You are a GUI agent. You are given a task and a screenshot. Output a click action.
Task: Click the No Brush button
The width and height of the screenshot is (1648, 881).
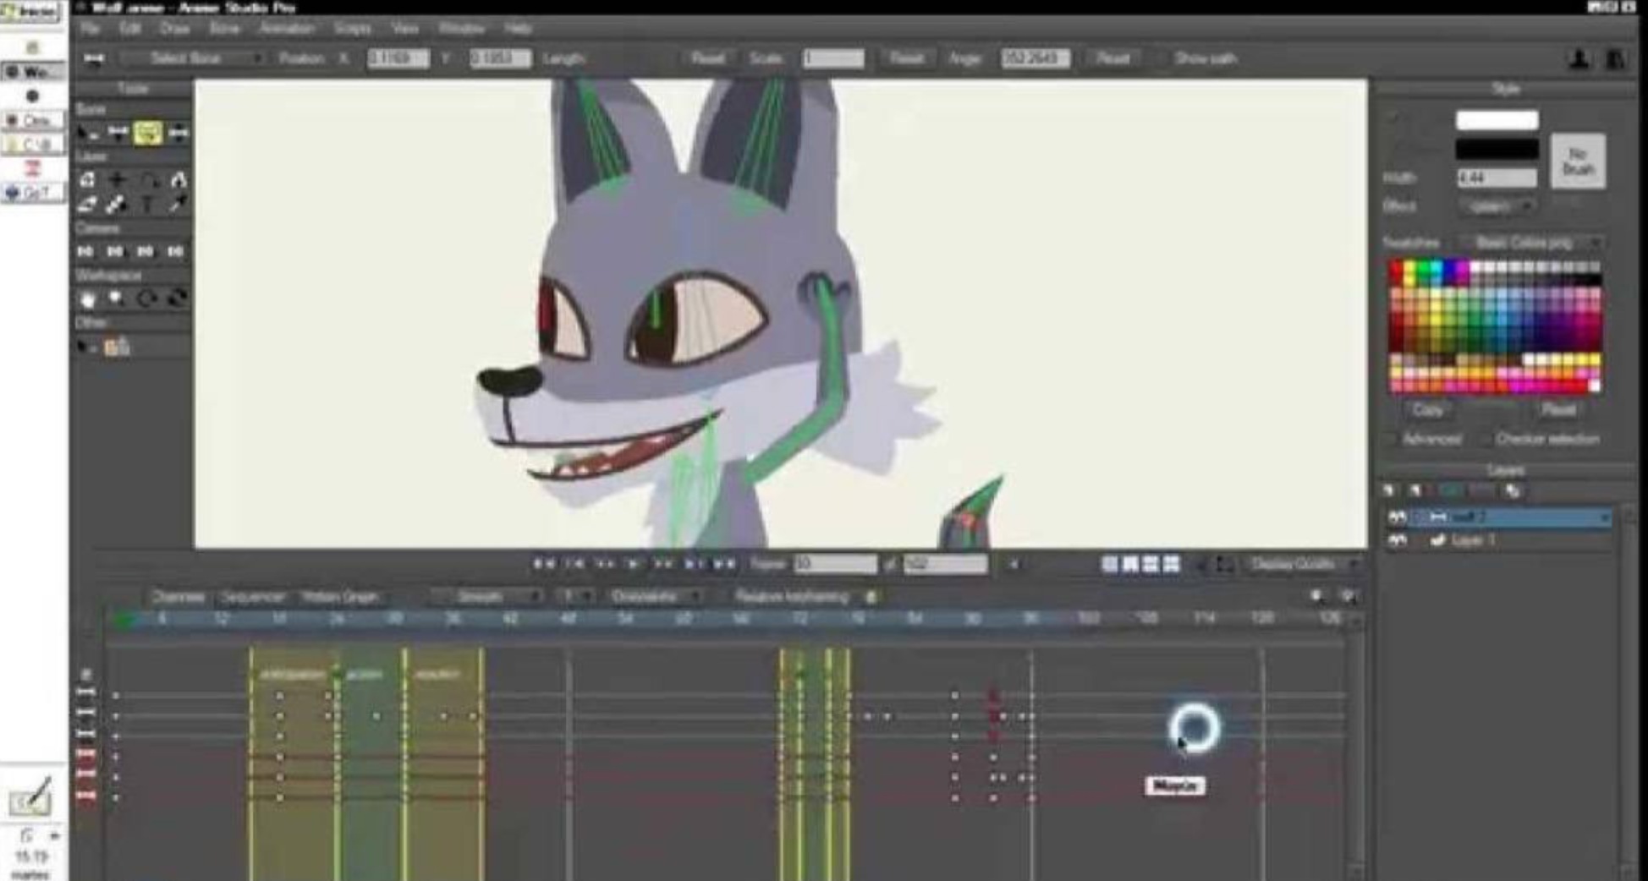click(1578, 161)
